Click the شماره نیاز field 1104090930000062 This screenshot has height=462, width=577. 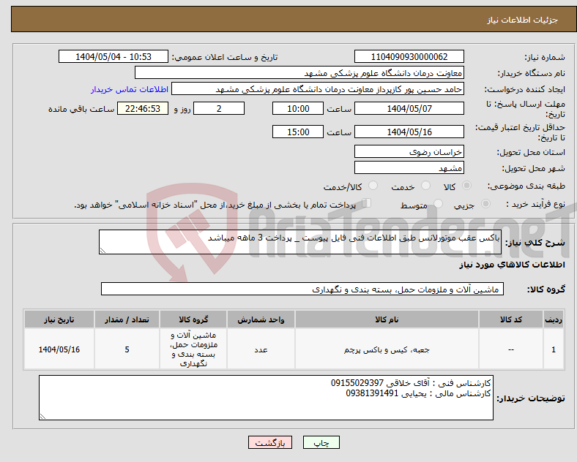click(409, 56)
